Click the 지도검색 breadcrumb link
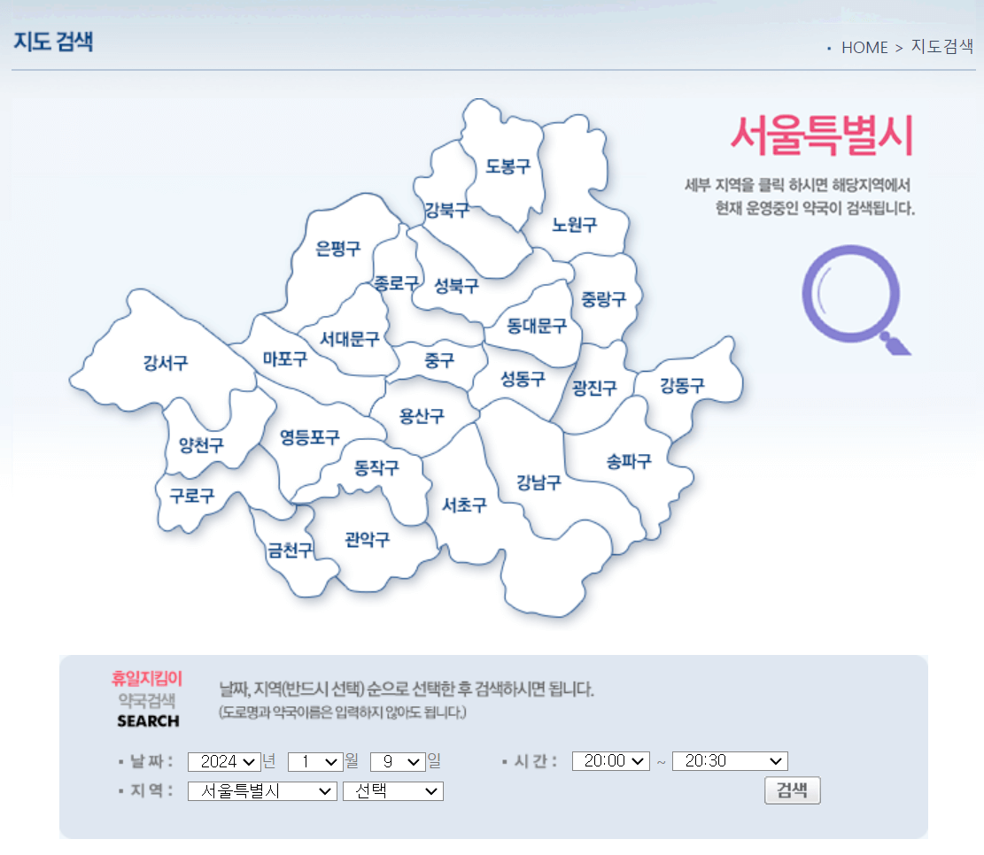Screen dimensions: 984x855 point(941,48)
